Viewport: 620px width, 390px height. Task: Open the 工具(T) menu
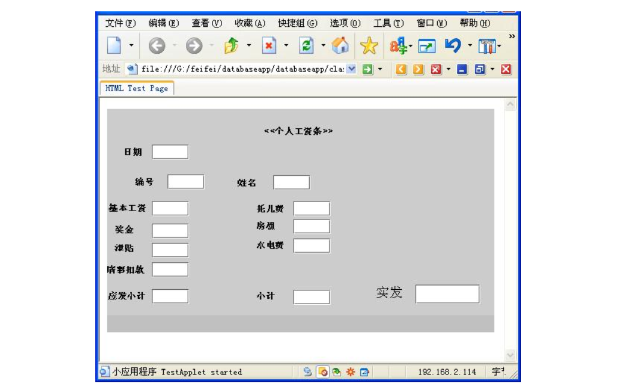click(388, 23)
